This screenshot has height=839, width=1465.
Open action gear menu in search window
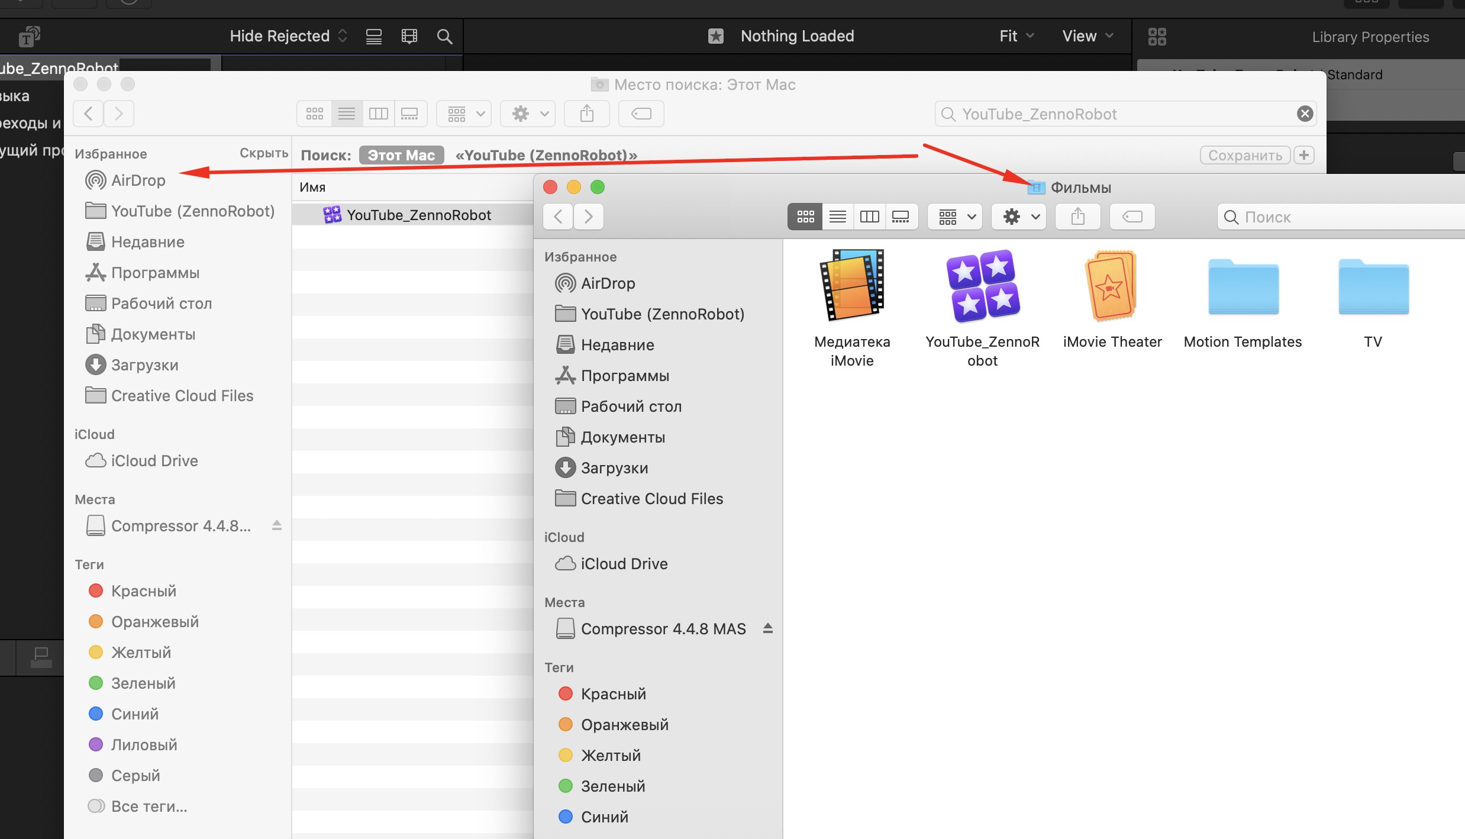pyautogui.click(x=529, y=114)
